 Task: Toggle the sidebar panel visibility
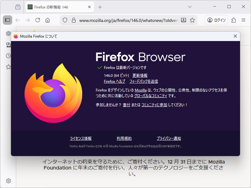(7, 20)
